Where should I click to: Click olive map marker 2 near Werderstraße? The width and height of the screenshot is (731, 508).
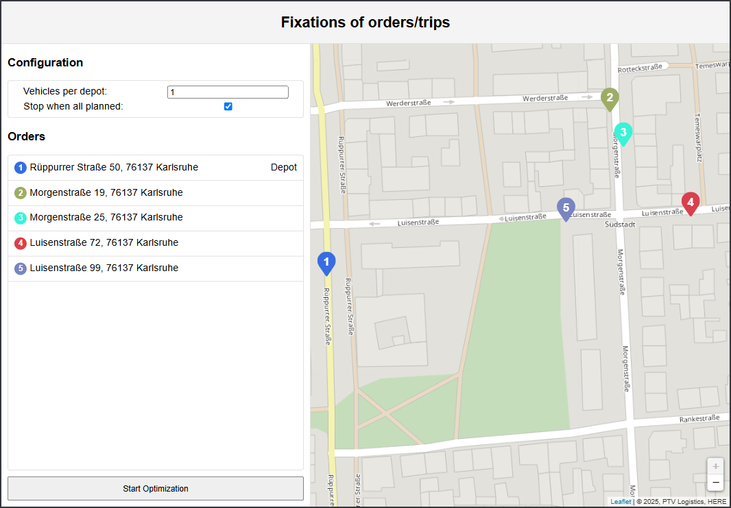pos(610,99)
